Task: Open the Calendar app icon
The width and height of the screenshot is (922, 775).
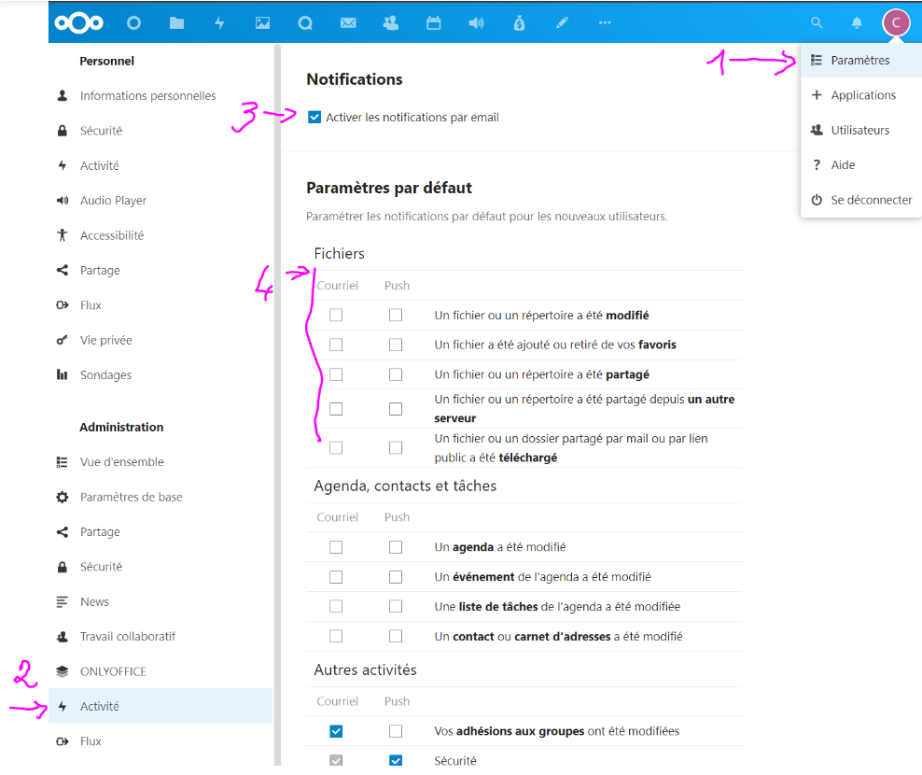Action: point(434,23)
